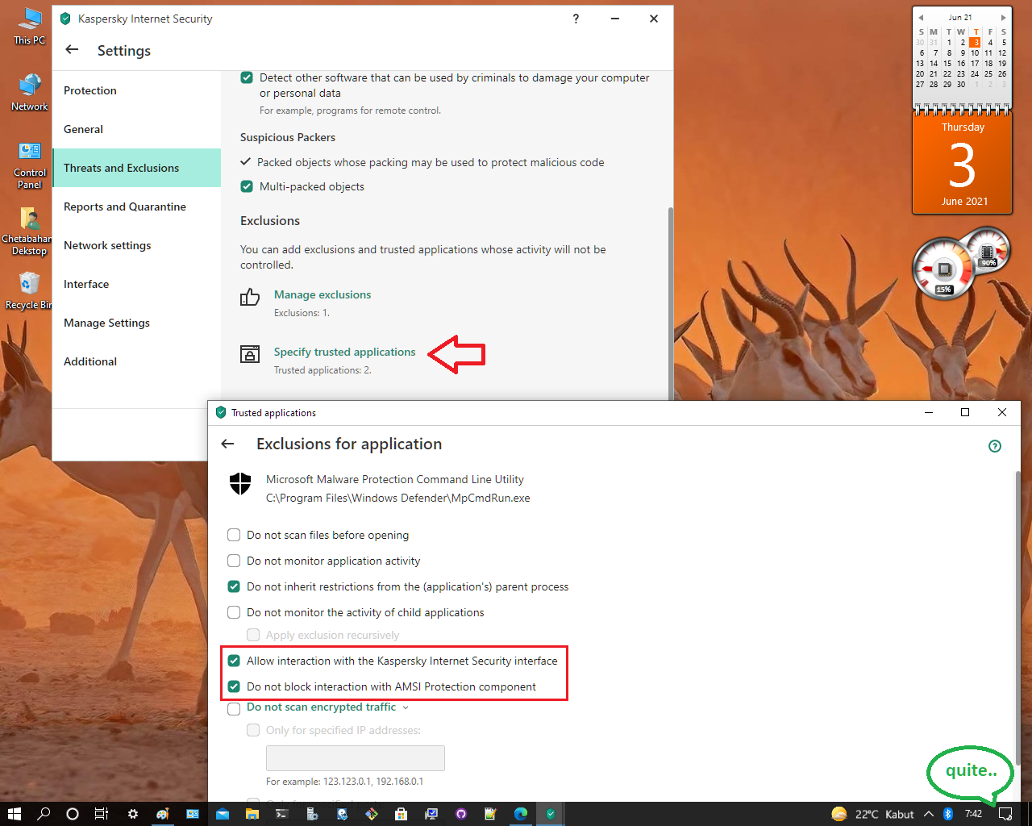Viewport: 1032px width, 826px height.
Task: Uncheck Allow interaction with Kaspersky interface
Action: 234,661
